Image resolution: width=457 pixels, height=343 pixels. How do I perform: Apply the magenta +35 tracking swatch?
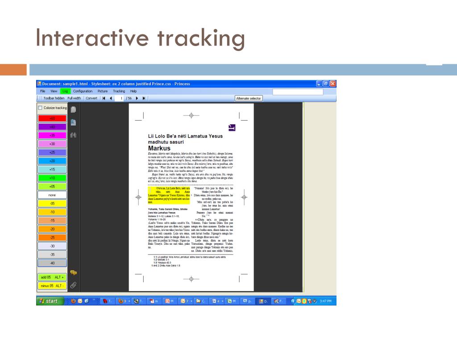coord(52,135)
